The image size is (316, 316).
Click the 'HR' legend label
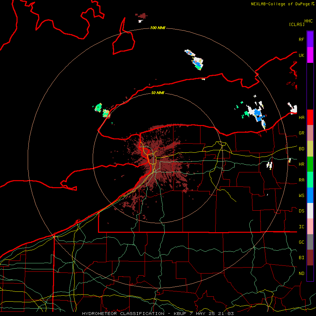[301, 164]
